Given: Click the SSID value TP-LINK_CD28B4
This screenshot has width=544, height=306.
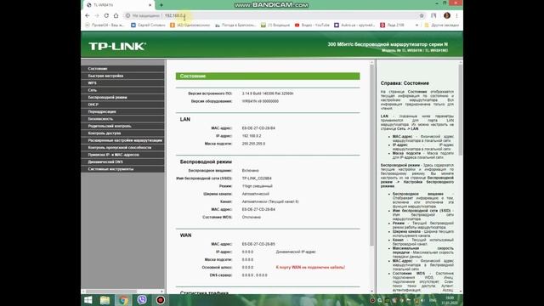Looking at the screenshot, I should point(257,178).
